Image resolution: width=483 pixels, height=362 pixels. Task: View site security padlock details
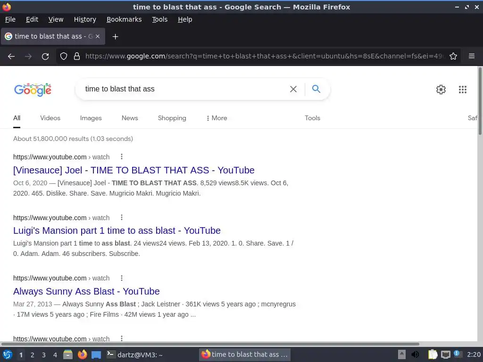[77, 56]
